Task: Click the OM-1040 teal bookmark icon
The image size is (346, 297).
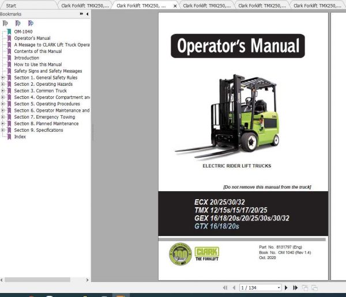Action: [9, 32]
